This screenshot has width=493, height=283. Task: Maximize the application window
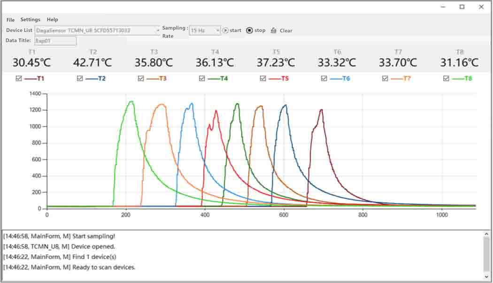point(462,7)
